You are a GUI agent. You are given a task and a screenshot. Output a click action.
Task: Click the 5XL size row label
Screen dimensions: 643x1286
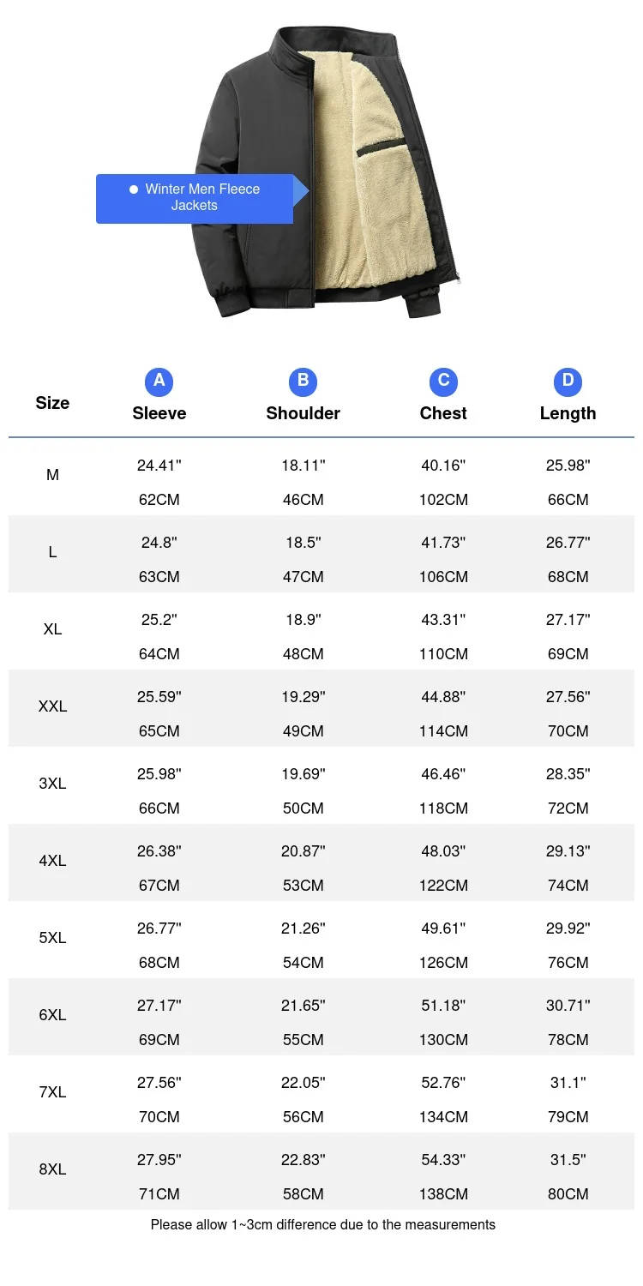click(x=52, y=938)
